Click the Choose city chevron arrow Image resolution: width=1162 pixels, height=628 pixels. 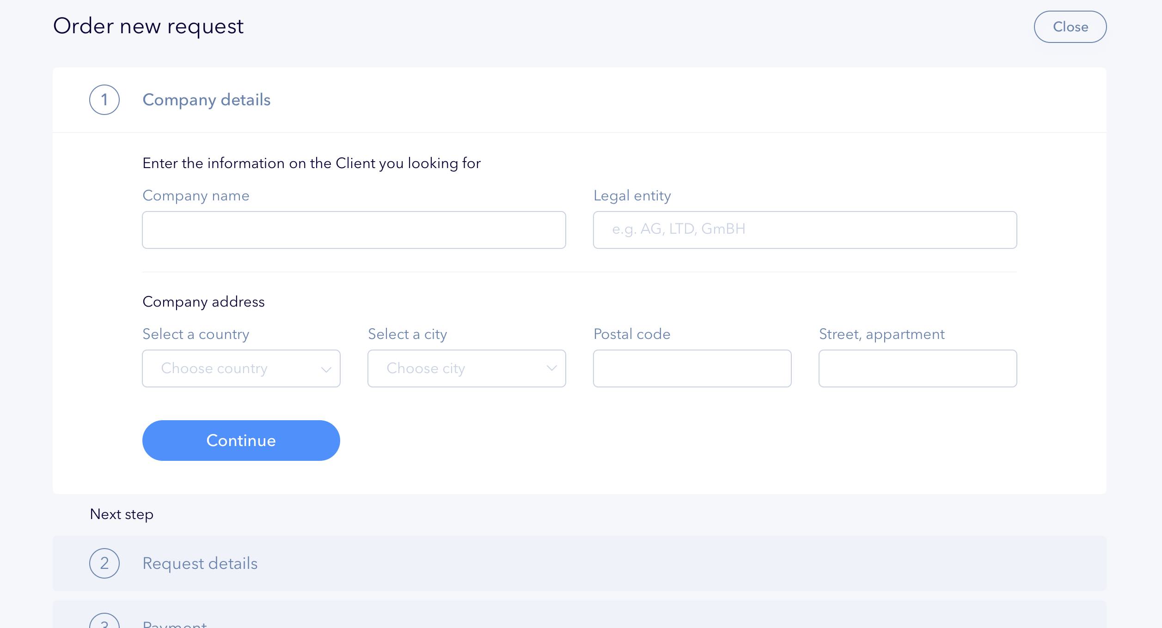click(x=551, y=368)
